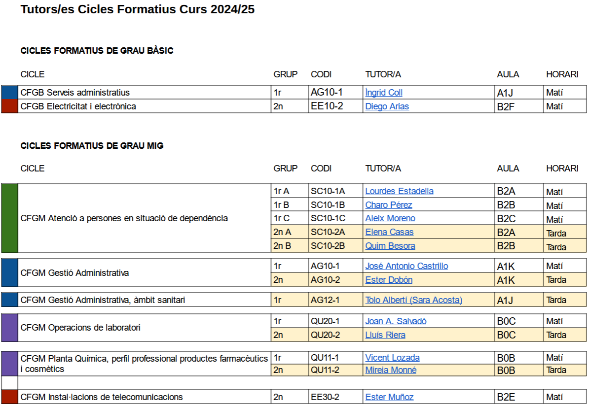Click green swatch beside Atenció a persones cycle
The width and height of the screenshot is (589, 405).
[x=10, y=218]
